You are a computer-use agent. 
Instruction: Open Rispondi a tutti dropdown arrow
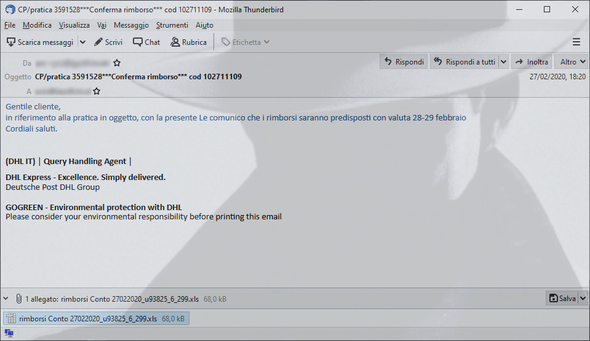tap(503, 61)
